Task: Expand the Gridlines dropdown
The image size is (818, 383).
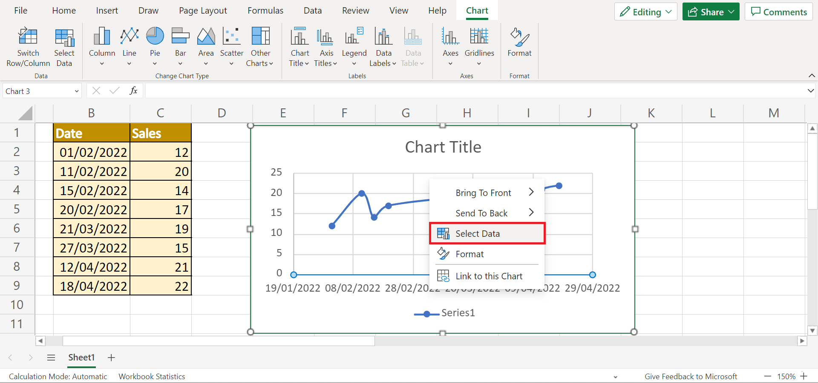Action: [479, 64]
